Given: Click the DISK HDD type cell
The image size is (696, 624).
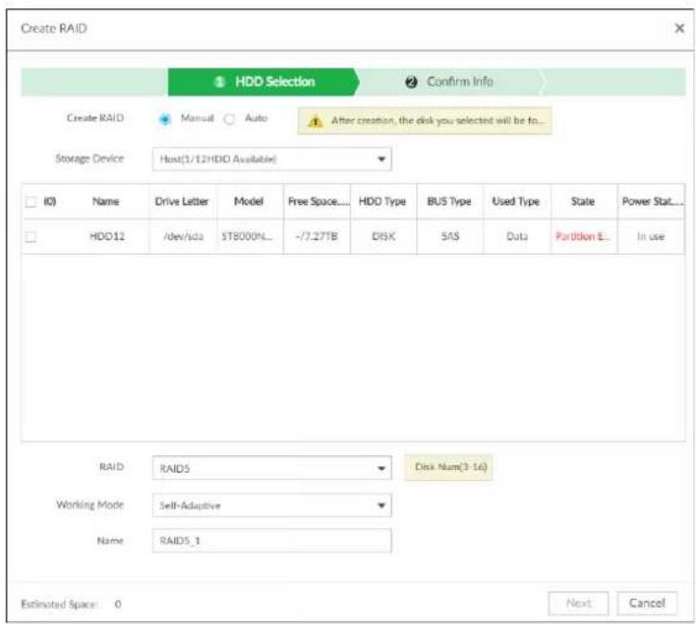Looking at the screenshot, I should 384,236.
